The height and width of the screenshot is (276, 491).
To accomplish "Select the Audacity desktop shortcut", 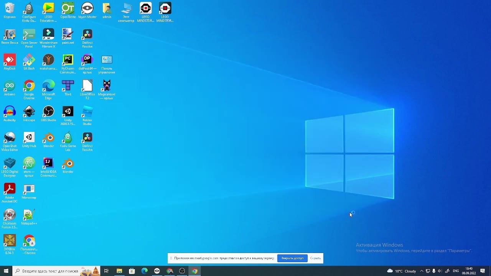I will click(x=10, y=113).
